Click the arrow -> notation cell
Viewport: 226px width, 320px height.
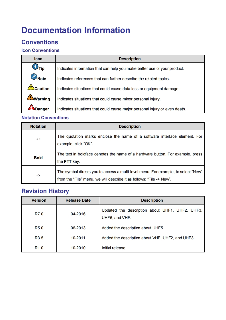coord(38,175)
